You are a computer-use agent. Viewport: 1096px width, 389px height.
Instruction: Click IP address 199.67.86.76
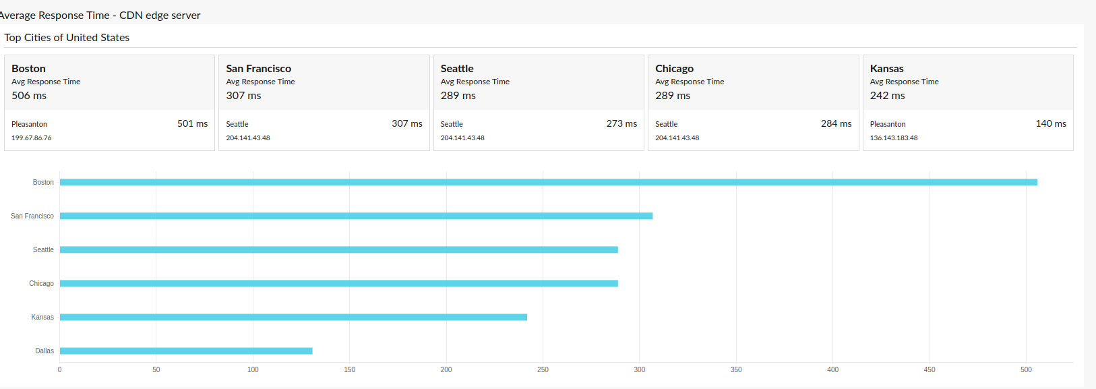click(x=31, y=138)
